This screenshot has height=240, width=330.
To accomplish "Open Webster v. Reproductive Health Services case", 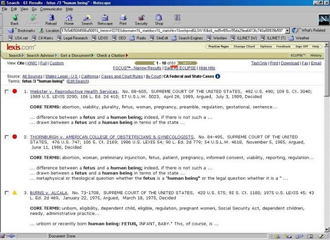I will pos(74,92).
